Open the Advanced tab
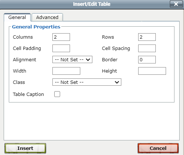184x155 pixels. coord(47,17)
